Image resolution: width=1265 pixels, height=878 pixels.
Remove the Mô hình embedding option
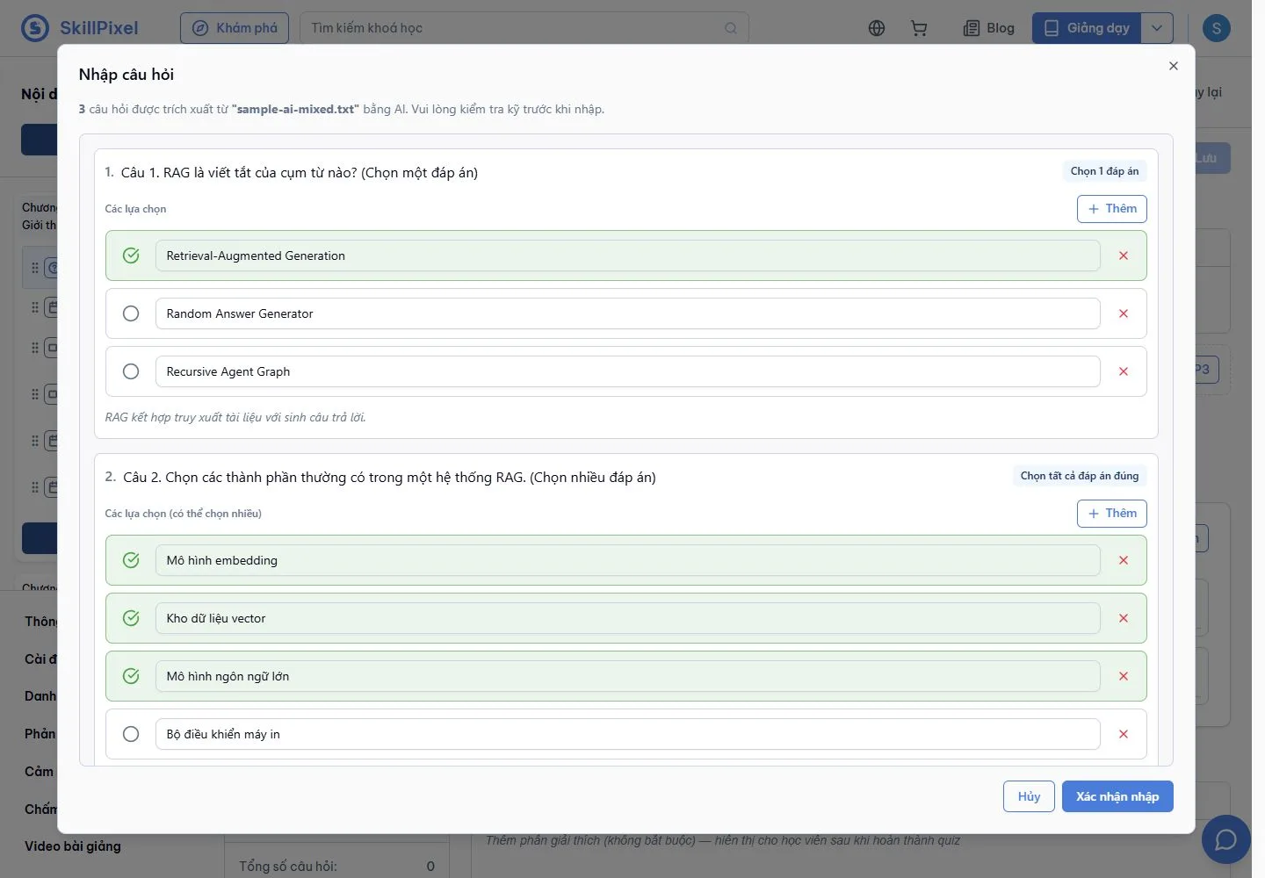click(1123, 560)
